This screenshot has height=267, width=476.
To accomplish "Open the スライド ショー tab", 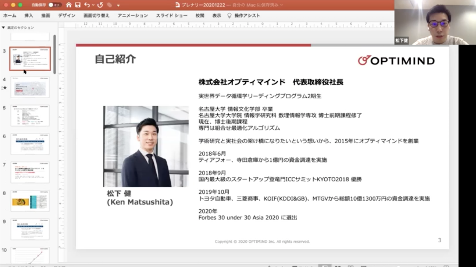I will click(171, 15).
